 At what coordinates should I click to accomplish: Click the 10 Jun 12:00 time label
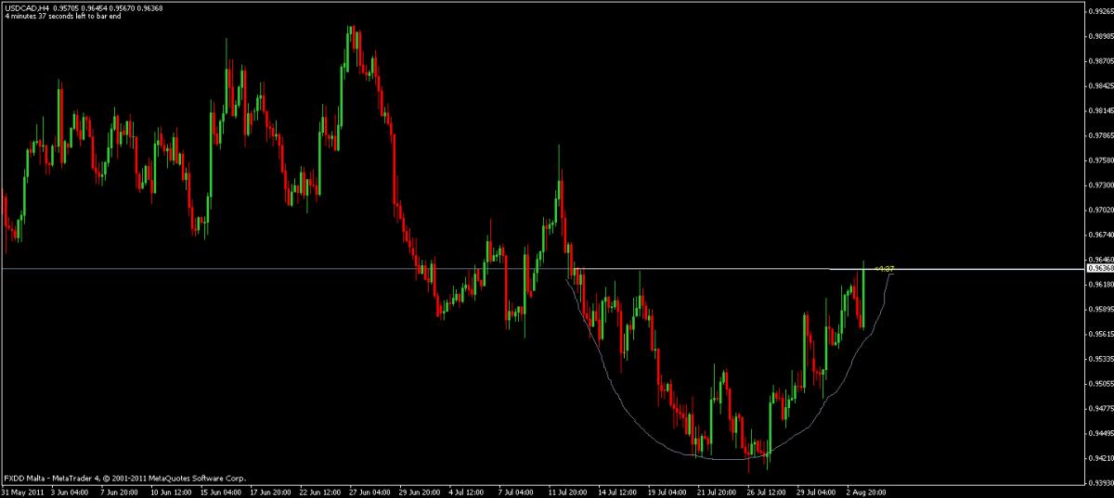tap(170, 492)
